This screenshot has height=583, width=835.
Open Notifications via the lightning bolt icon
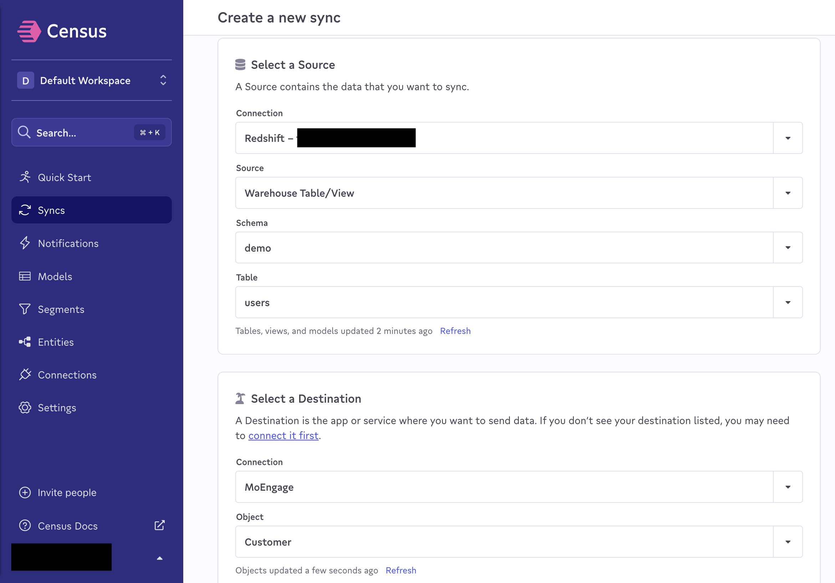[24, 243]
